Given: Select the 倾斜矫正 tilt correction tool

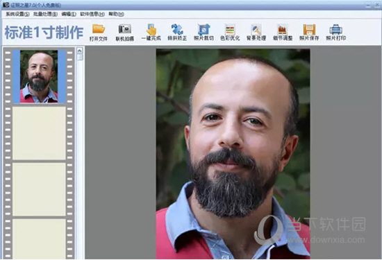Looking at the screenshot, I should [x=177, y=32].
